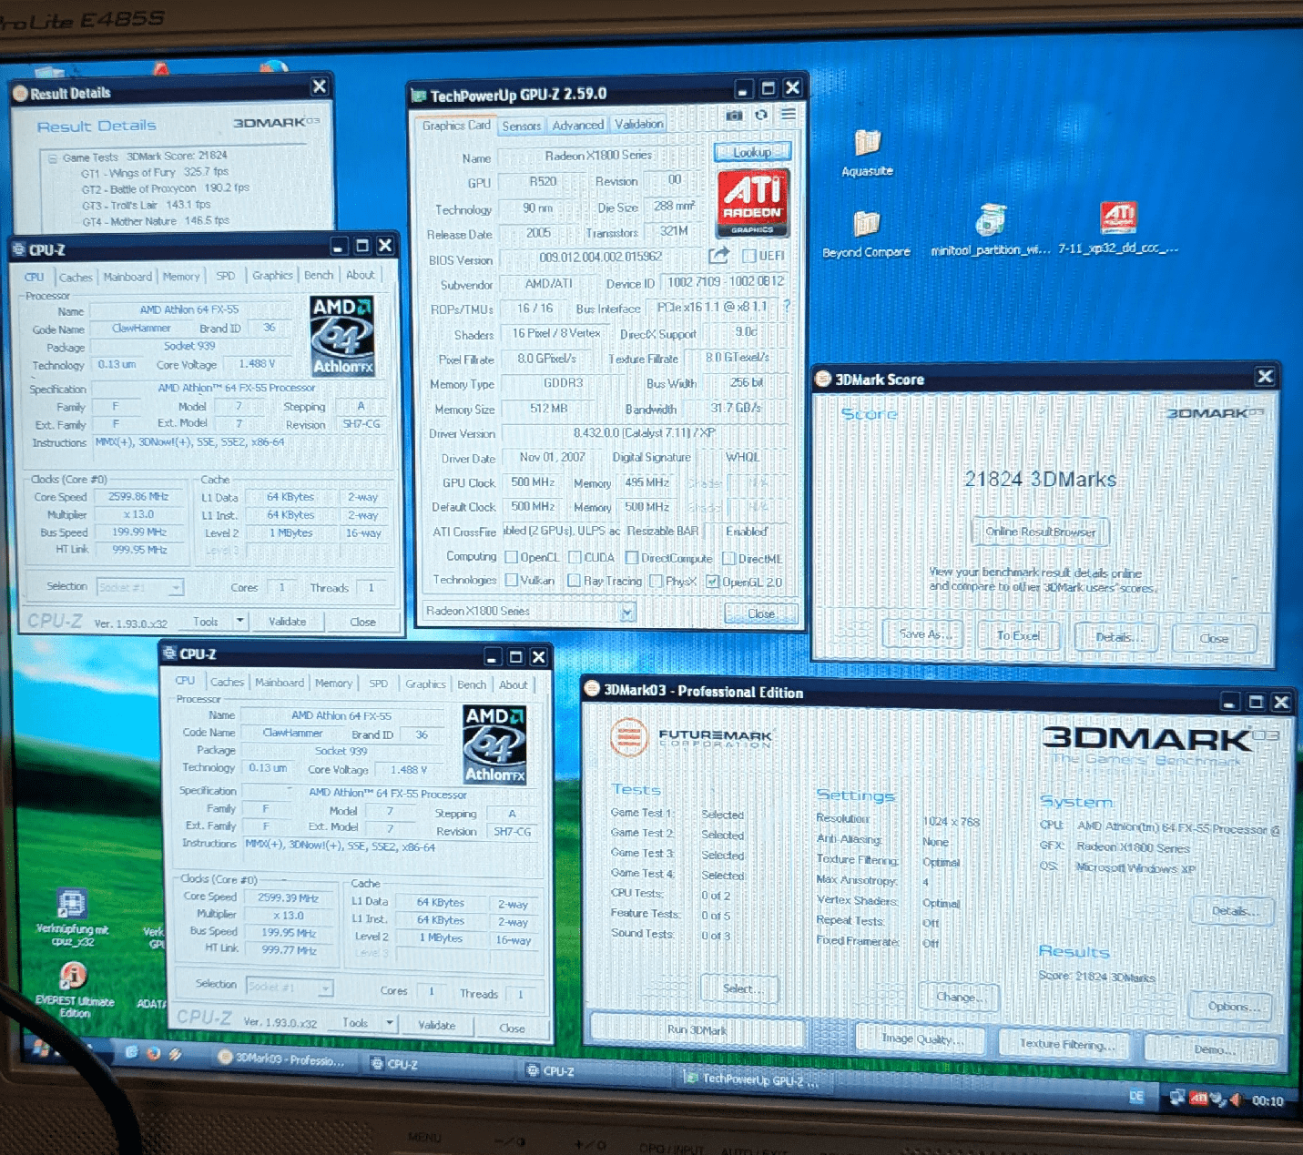This screenshot has height=1155, width=1303.
Task: Select the GT1 - Wings of Fury result row
Action: pyautogui.click(x=155, y=172)
